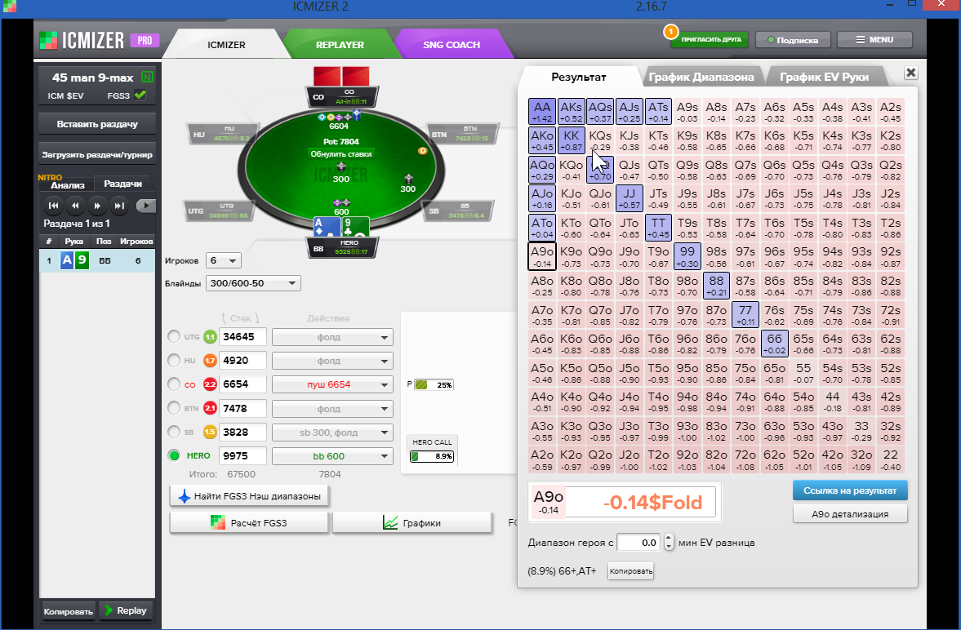961x630 pixels.
Task: Switch to the Анализ tab
Action: 68,185
